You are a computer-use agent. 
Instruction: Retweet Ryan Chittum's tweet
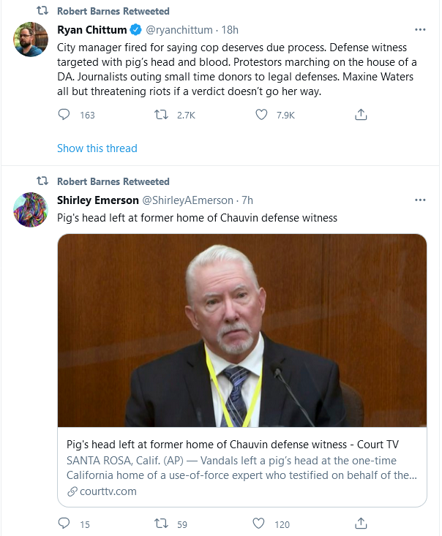click(162, 115)
